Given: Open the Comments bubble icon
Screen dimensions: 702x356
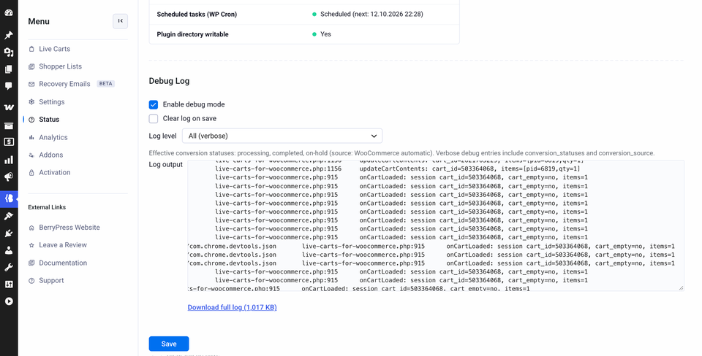Looking at the screenshot, I should [9, 86].
